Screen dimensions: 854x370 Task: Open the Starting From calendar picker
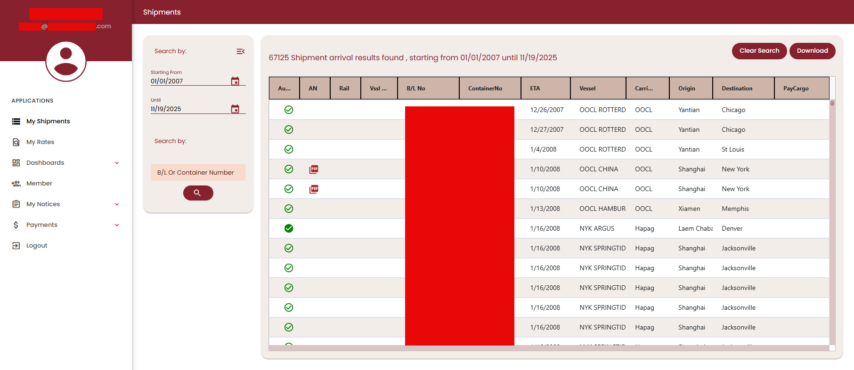235,81
